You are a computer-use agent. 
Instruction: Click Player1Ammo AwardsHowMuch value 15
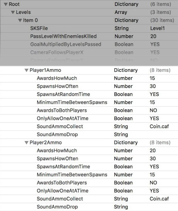[153, 78]
